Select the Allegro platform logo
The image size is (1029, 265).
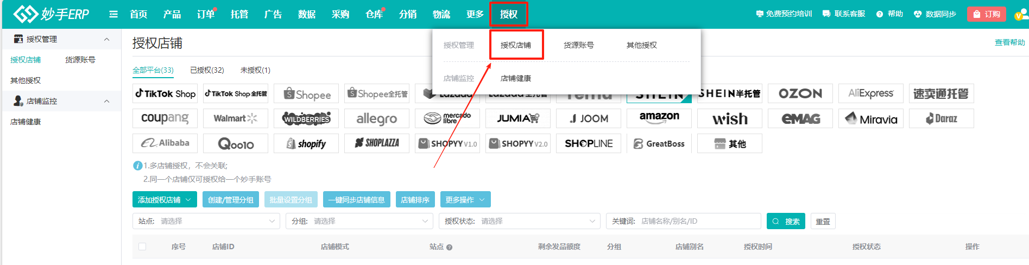click(x=377, y=118)
